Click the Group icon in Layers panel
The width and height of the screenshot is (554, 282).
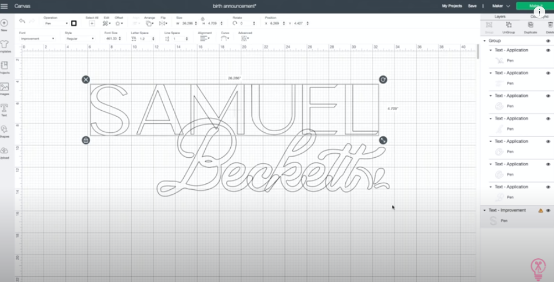(489, 25)
